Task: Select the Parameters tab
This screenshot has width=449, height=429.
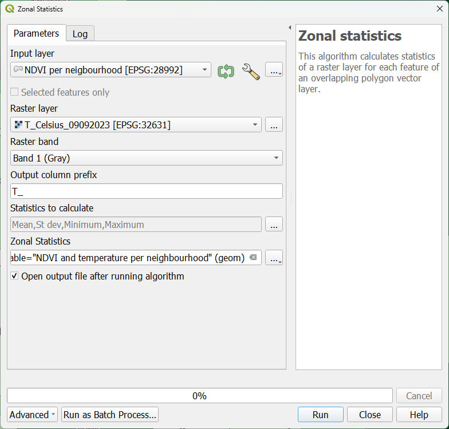Action: pos(36,33)
